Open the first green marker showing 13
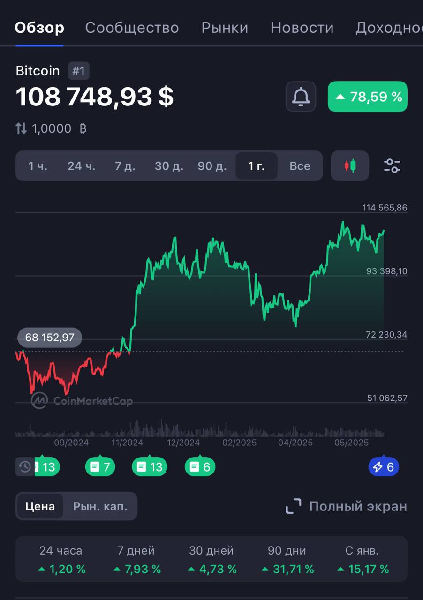Viewport: 423px width, 600px height. coord(47,466)
